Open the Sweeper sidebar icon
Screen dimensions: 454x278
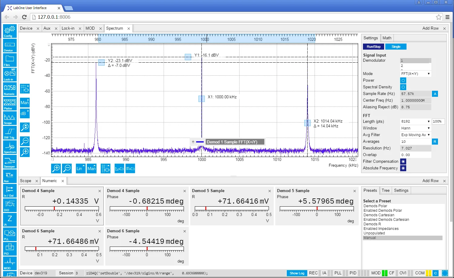click(10, 162)
